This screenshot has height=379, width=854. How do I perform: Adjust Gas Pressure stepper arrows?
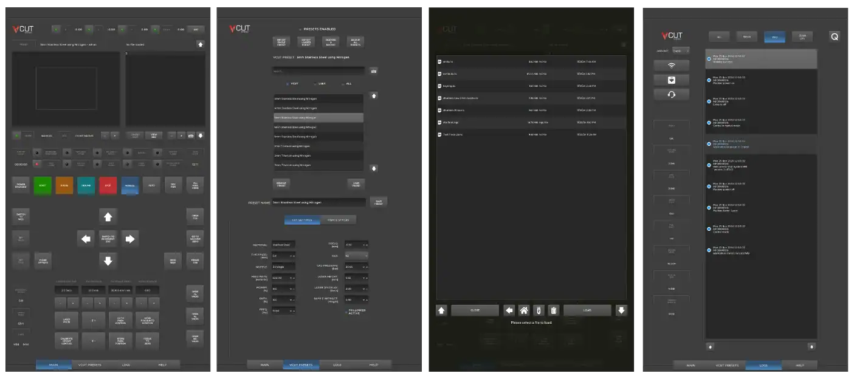pos(365,267)
